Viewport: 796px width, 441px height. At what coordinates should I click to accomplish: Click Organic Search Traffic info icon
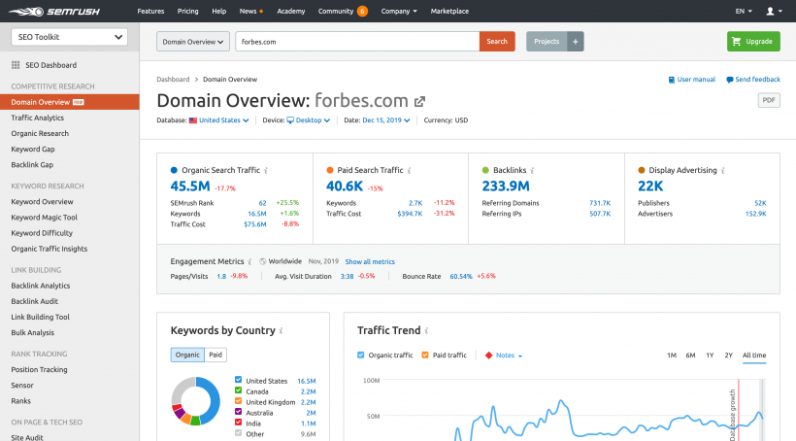pyautogui.click(x=266, y=171)
